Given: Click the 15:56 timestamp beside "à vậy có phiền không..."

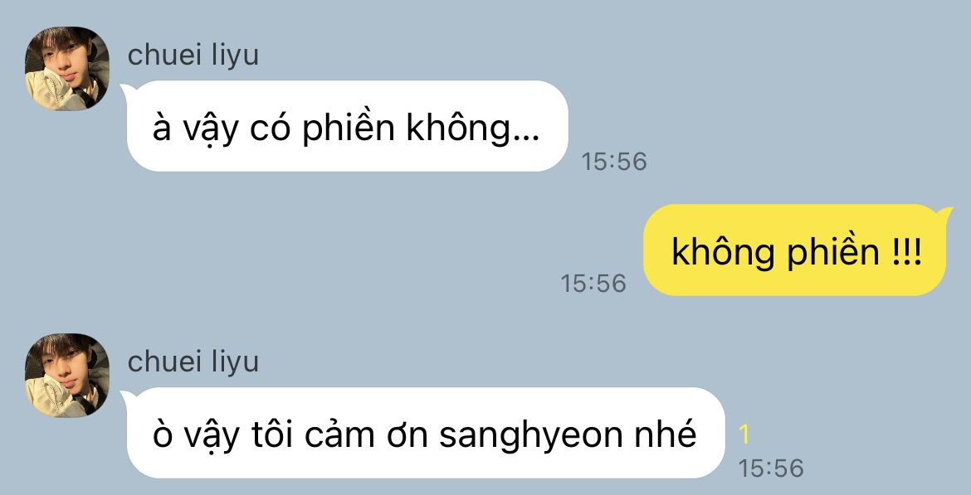Looking at the screenshot, I should coord(613,162).
